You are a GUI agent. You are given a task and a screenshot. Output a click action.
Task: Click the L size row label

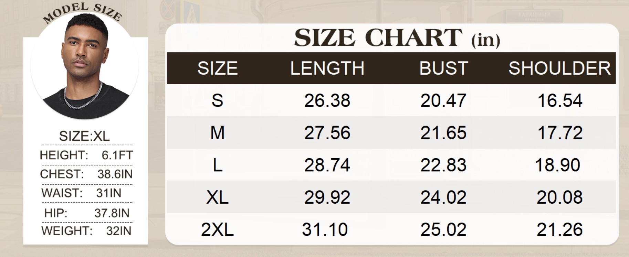pyautogui.click(x=218, y=165)
